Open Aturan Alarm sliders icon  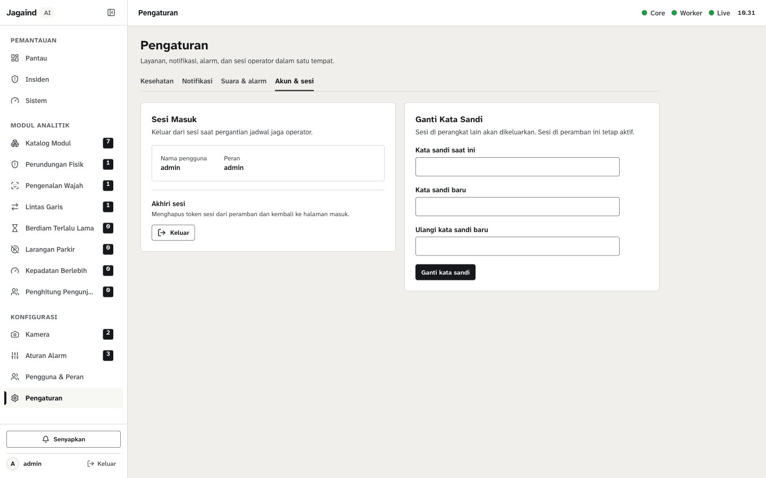[15, 355]
